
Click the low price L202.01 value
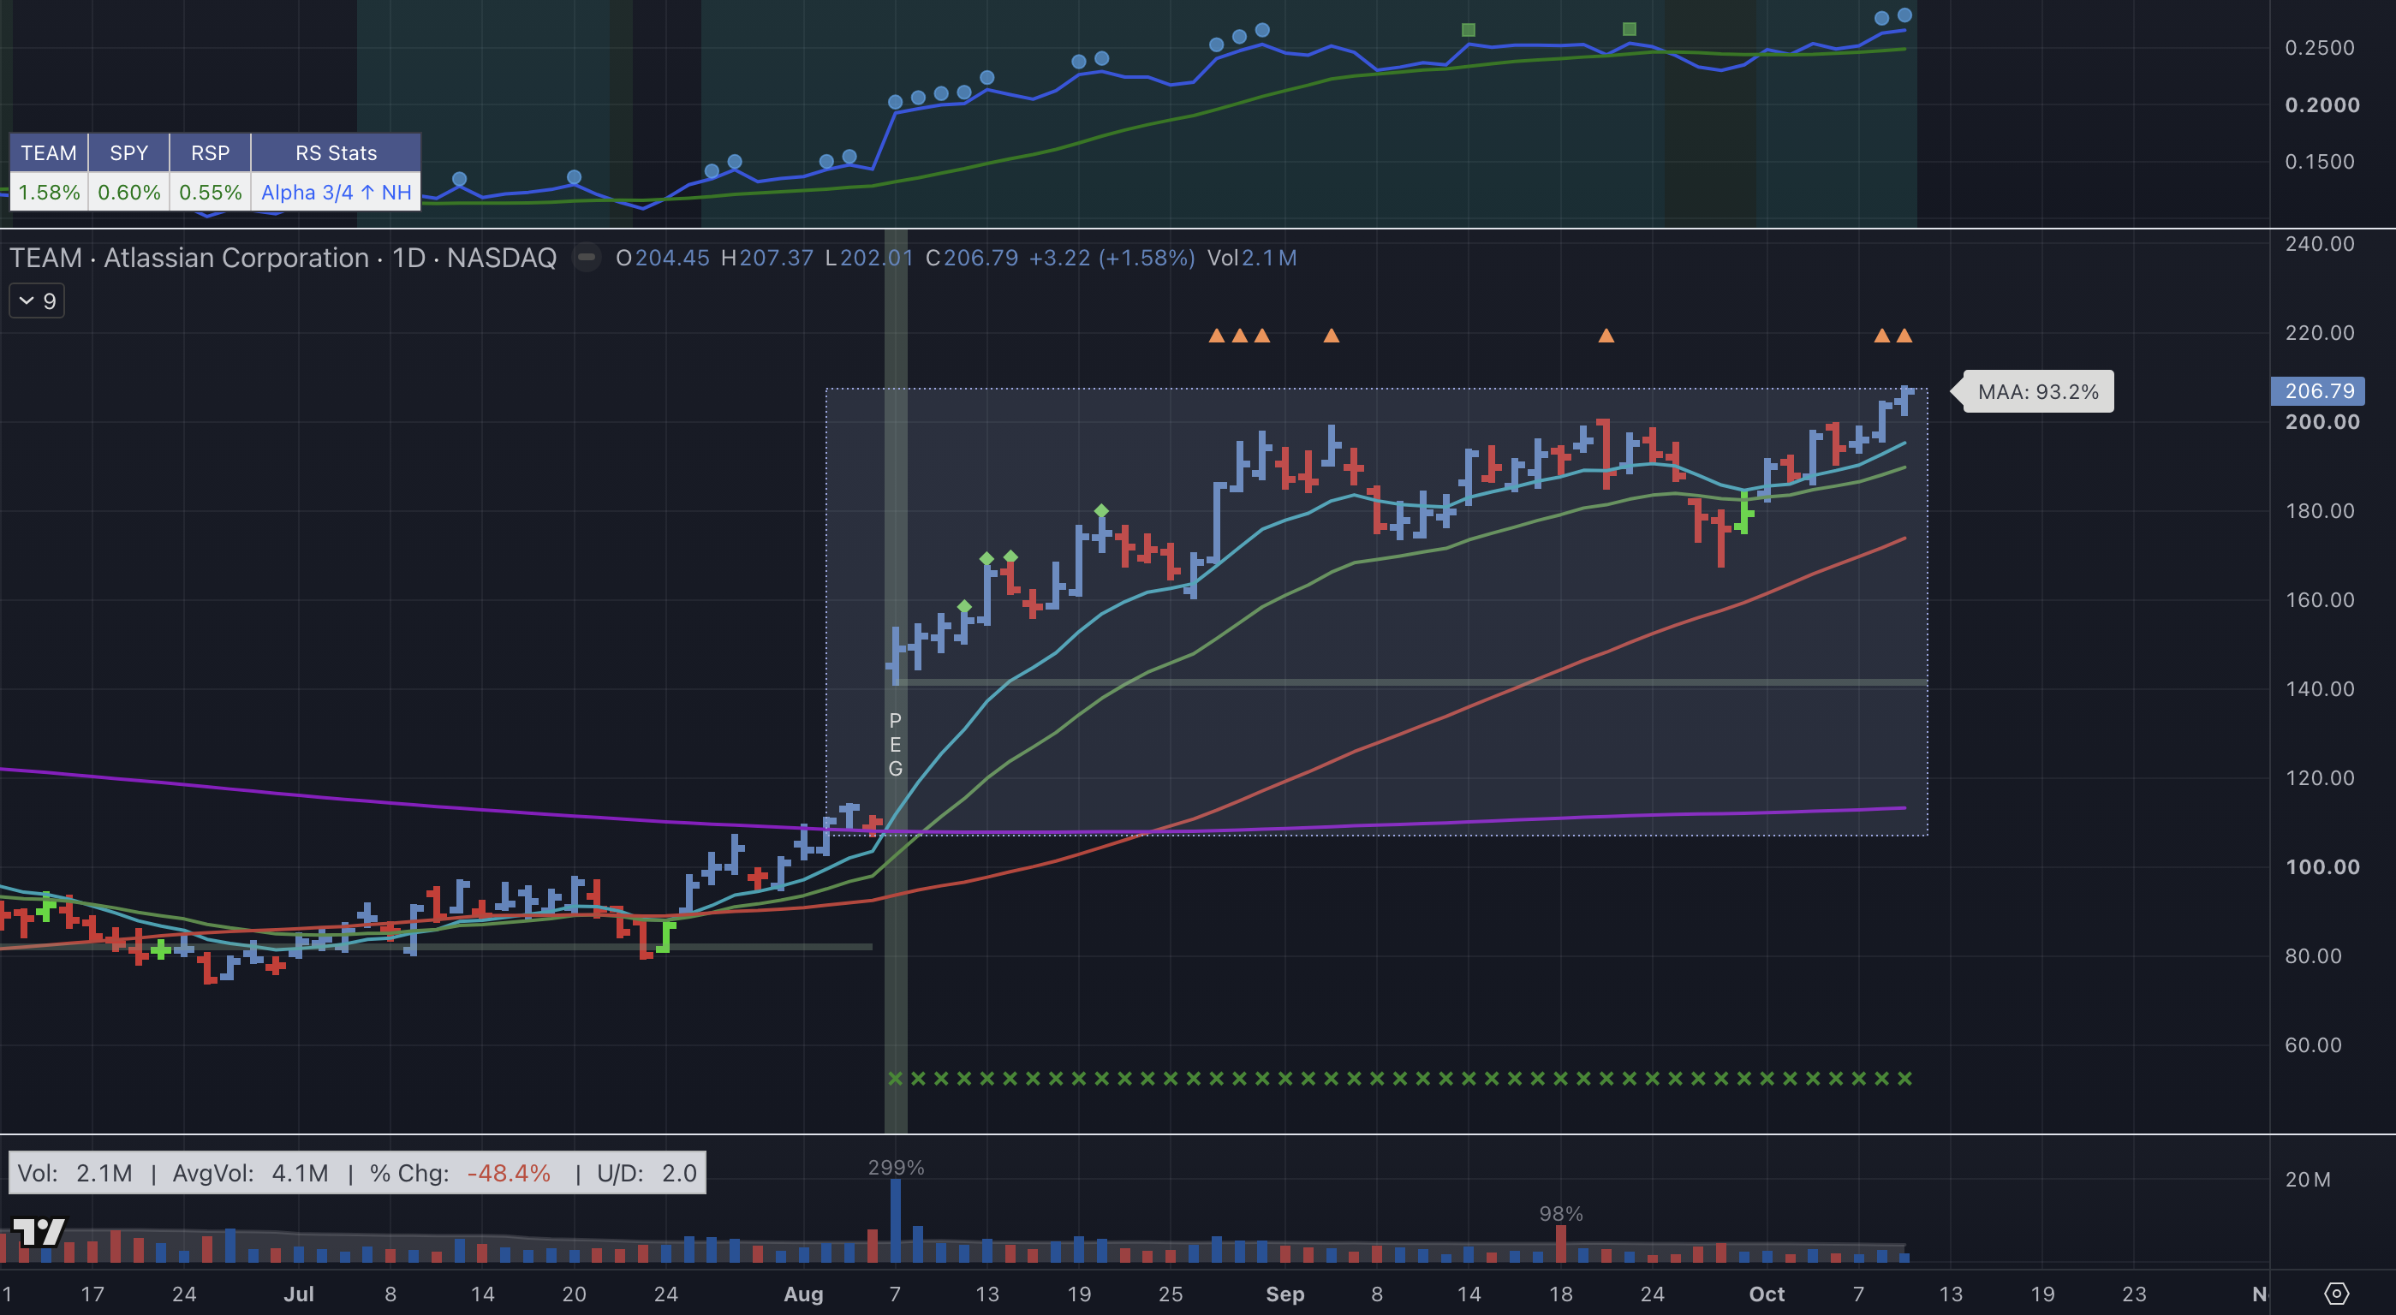(868, 258)
